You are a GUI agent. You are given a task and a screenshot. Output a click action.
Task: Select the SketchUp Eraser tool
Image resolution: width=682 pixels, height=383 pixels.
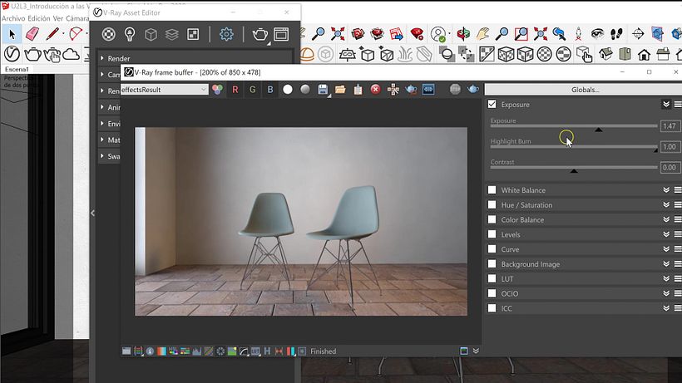pyautogui.click(x=32, y=34)
